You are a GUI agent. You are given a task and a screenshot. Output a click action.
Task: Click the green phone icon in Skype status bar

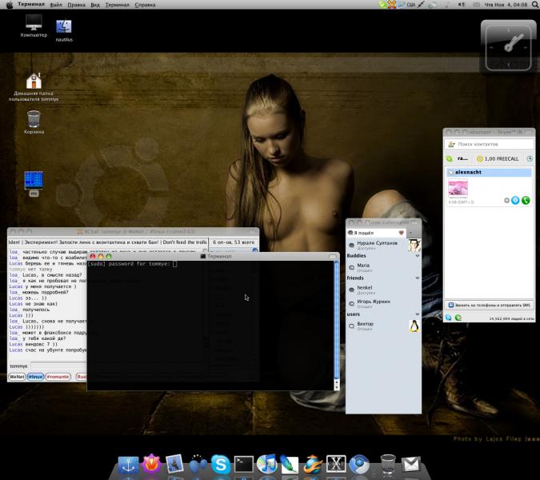(x=458, y=318)
